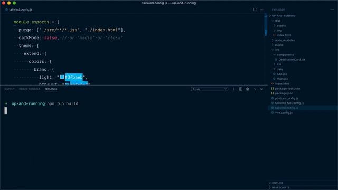Kill terminal with the trash icon
Image resolution: width=338 pixels, height=190 pixels.
[248, 89]
